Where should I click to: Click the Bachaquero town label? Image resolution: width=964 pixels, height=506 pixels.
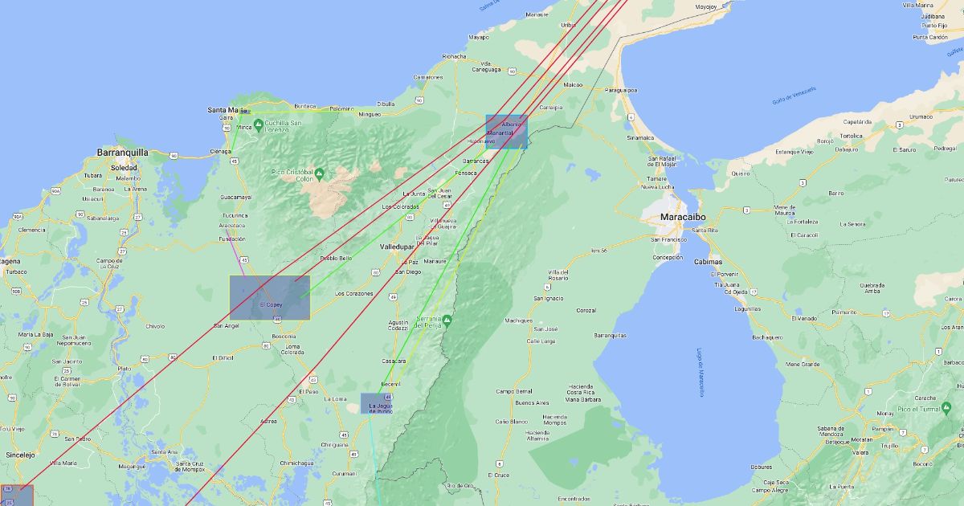point(767,337)
